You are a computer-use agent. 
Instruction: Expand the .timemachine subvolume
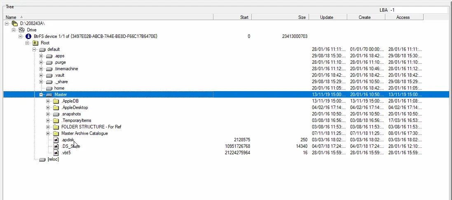41,69
